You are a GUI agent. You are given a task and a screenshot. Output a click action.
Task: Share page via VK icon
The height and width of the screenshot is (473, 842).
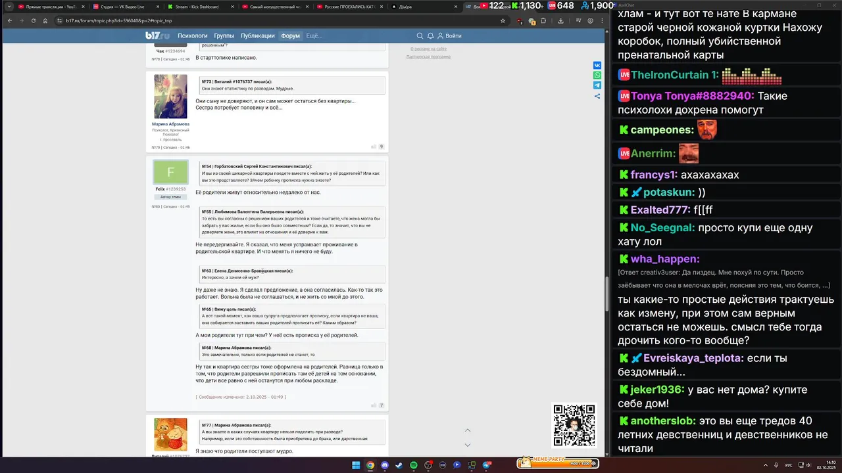click(x=597, y=65)
